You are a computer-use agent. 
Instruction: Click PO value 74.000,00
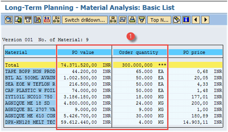pos(84,90)
